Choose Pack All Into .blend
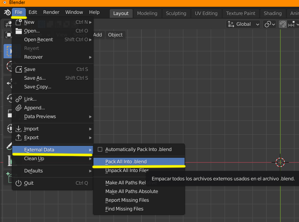 126,162
